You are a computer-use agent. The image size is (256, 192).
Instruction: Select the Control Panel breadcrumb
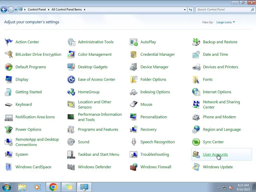pyautogui.click(x=37, y=9)
